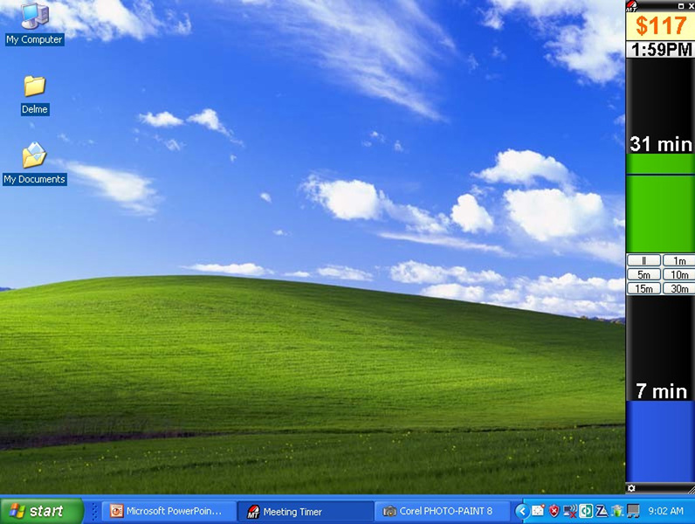Switch to Meeting Timer taskbar button

pos(305,512)
